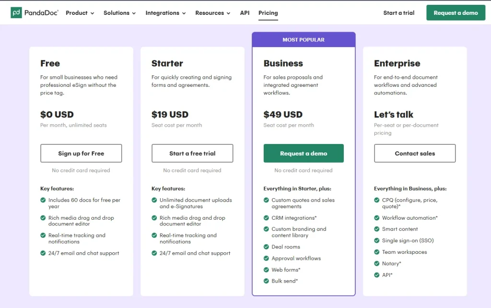This screenshot has height=308, width=491.
Task: Click the PandaDoc logo icon
Action: (x=16, y=13)
